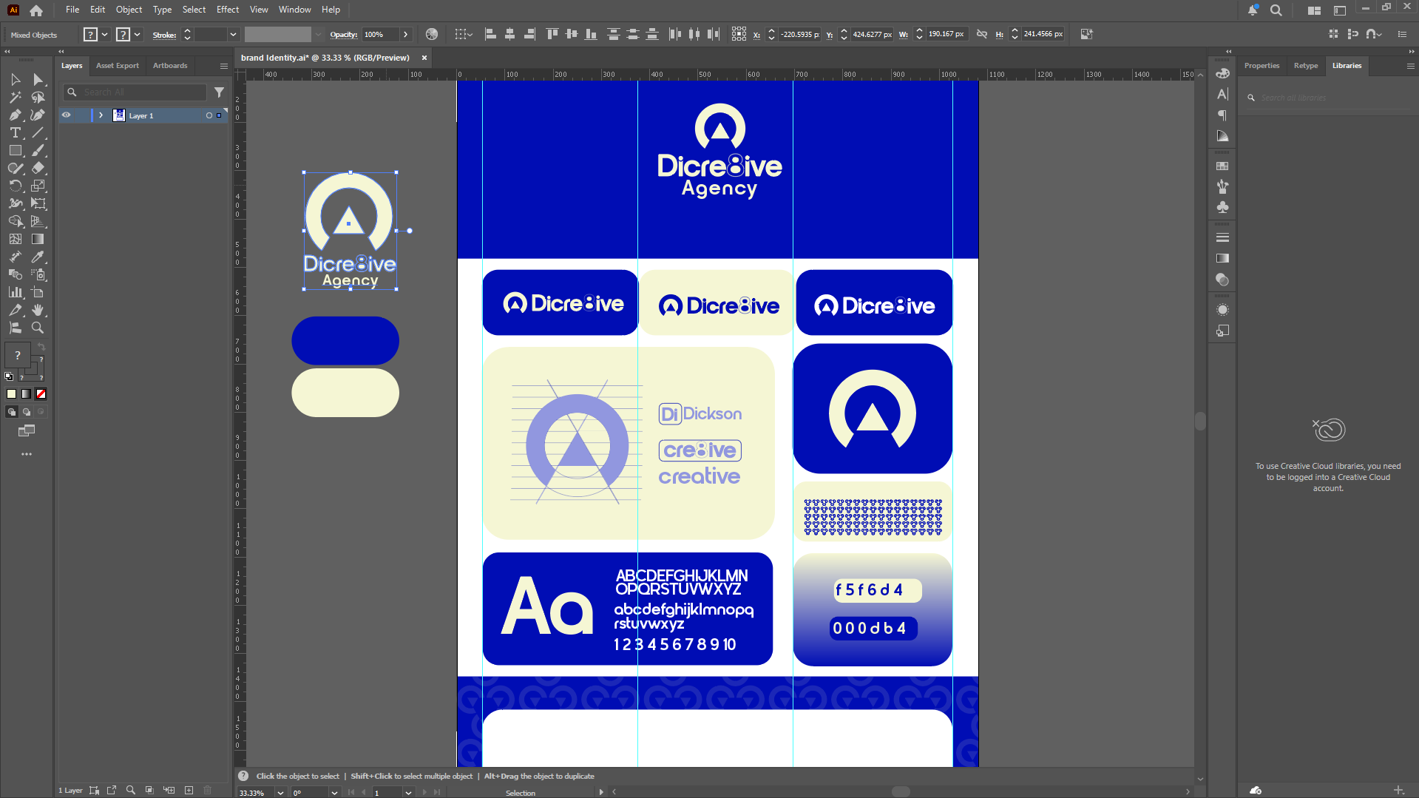Viewport: 1419px width, 798px height.
Task: Open Character panel icon in right dock
Action: 1222,94
